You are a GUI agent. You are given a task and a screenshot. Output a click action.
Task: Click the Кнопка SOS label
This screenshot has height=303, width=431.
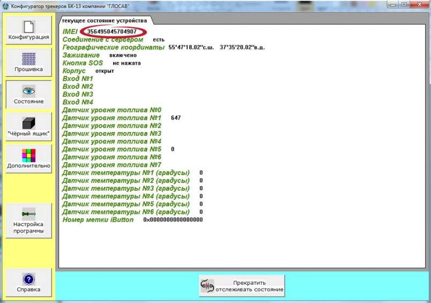point(83,63)
